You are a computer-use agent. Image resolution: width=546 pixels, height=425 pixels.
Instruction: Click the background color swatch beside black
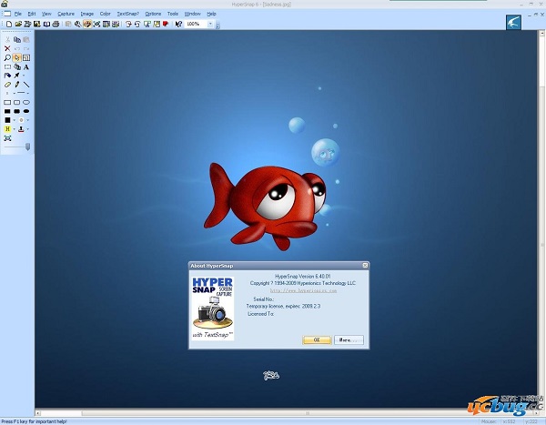point(21,120)
